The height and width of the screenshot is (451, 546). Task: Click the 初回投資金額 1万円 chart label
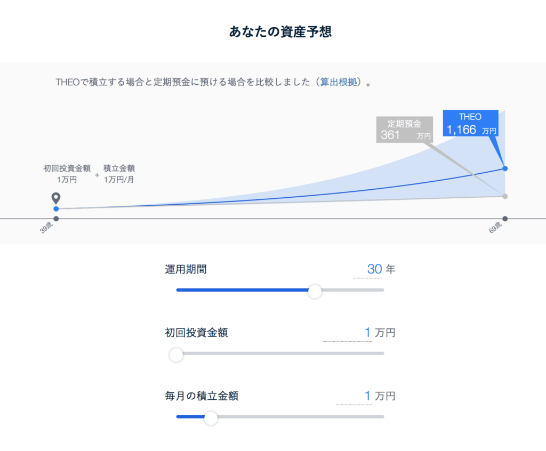pyautogui.click(x=67, y=174)
